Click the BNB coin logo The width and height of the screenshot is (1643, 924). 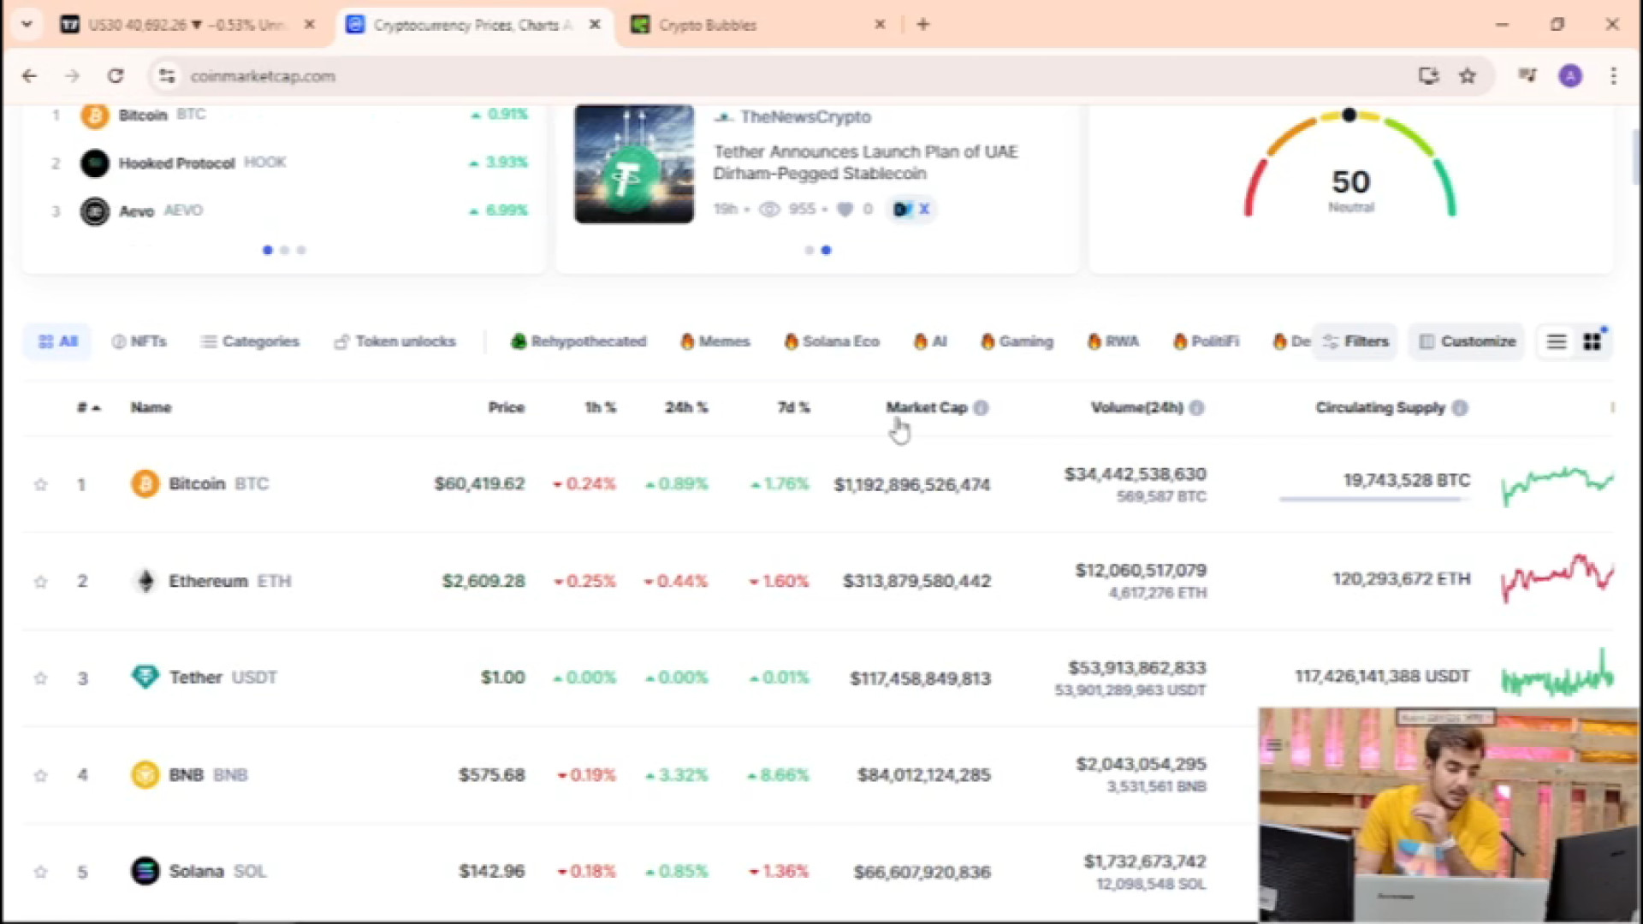(x=145, y=775)
